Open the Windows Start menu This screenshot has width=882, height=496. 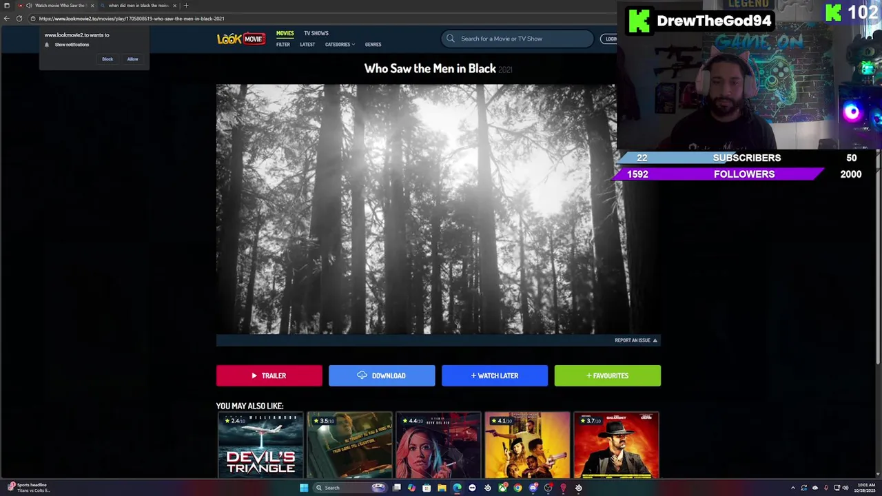(x=304, y=488)
